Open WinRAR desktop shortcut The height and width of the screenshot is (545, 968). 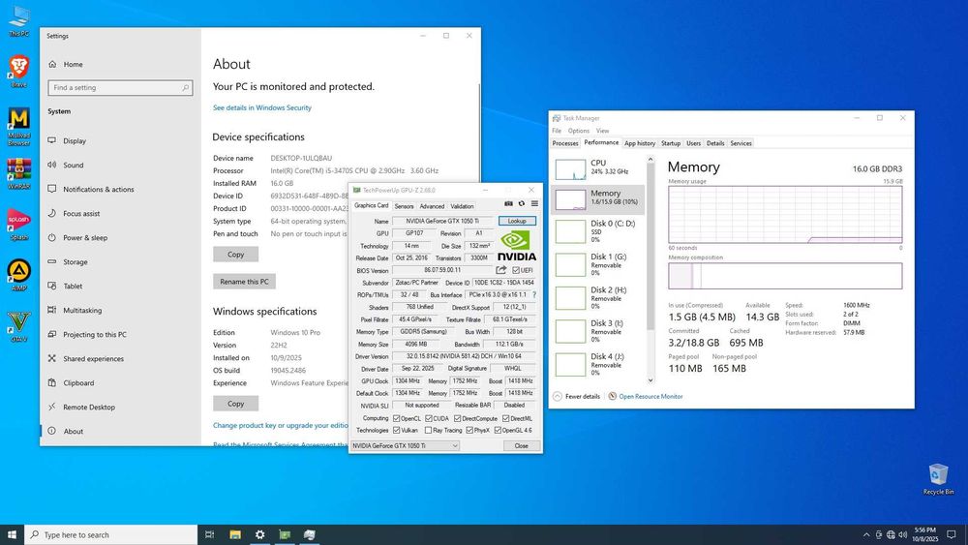18,174
